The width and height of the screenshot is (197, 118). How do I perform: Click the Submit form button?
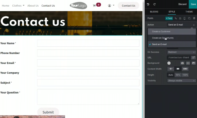pyautogui.click(x=48, y=112)
